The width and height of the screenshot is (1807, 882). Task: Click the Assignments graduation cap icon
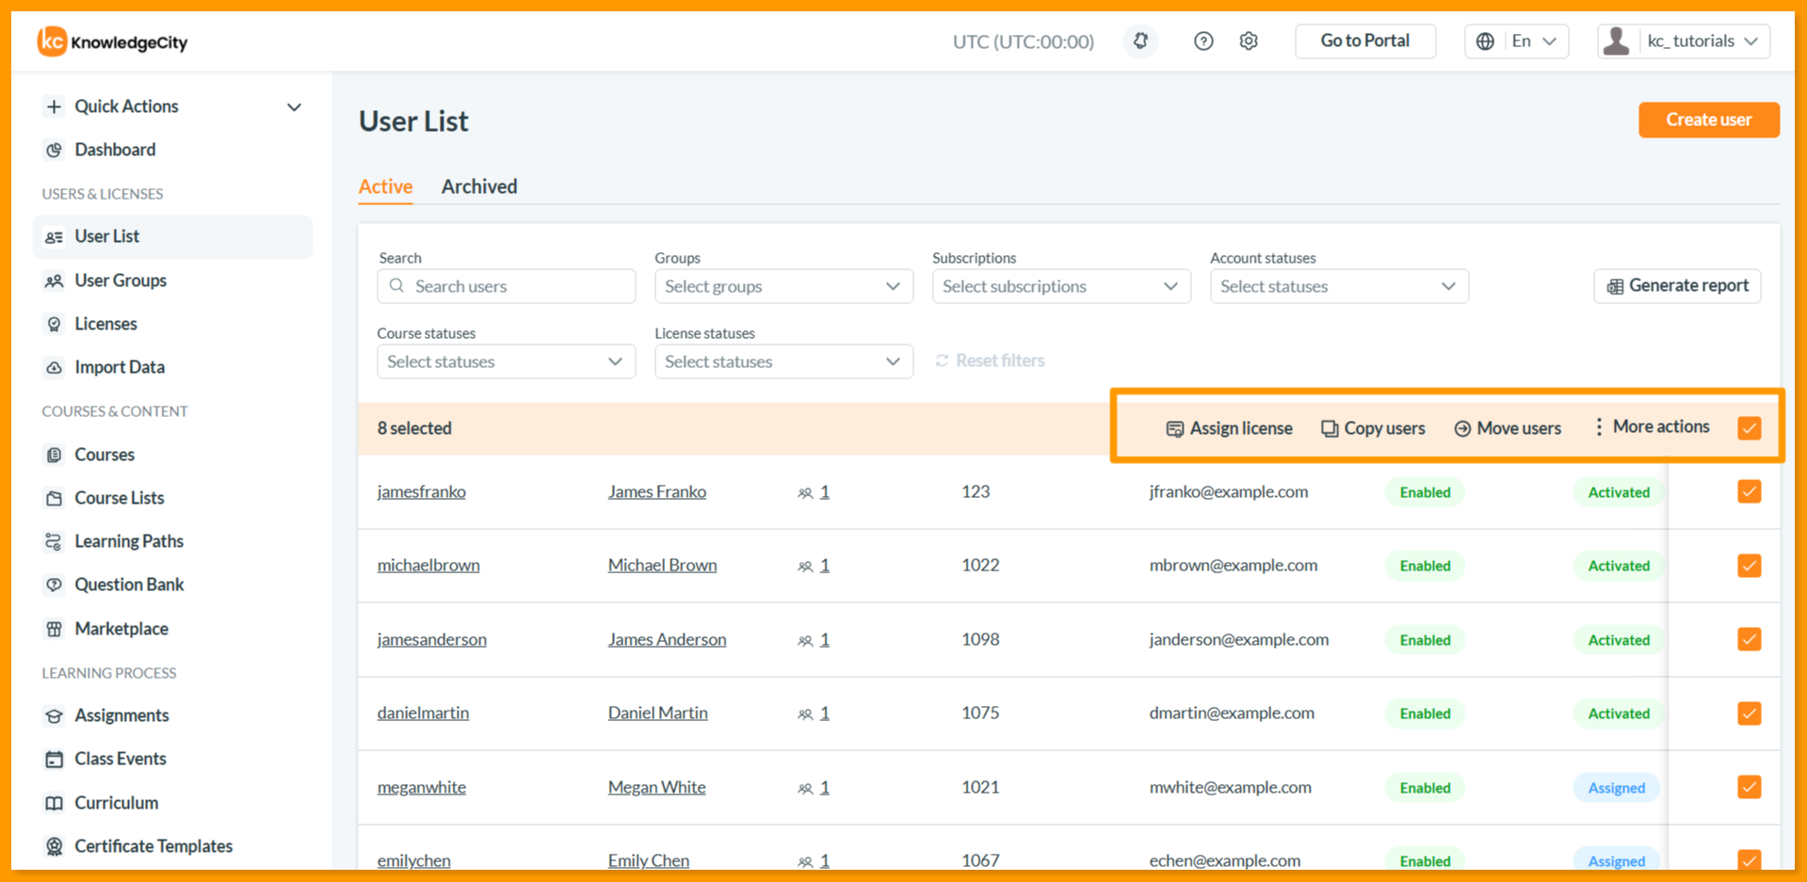pos(55,715)
